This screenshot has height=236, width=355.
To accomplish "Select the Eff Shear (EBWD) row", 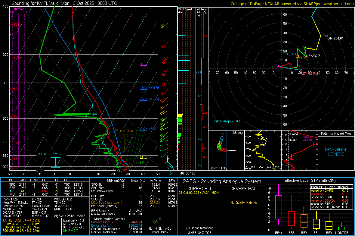I will [x=134, y=206].
